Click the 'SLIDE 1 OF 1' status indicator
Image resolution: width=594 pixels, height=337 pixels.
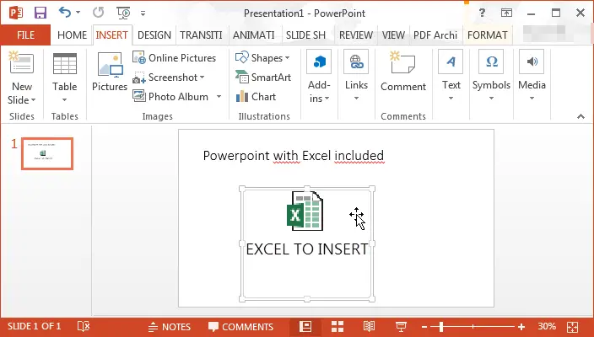(x=34, y=326)
